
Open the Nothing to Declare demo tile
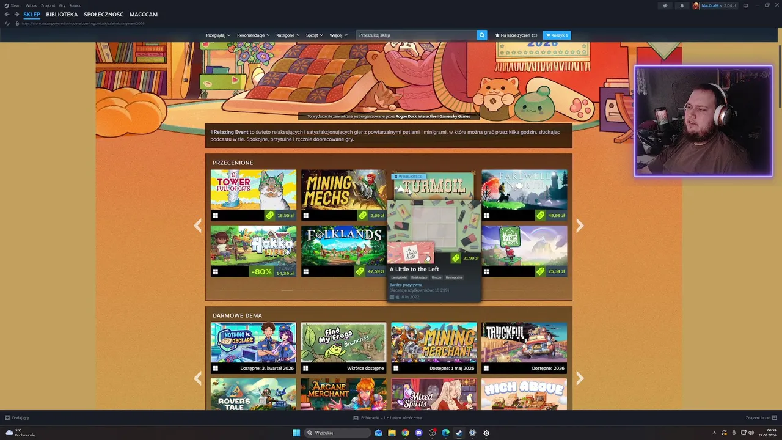tap(254, 348)
